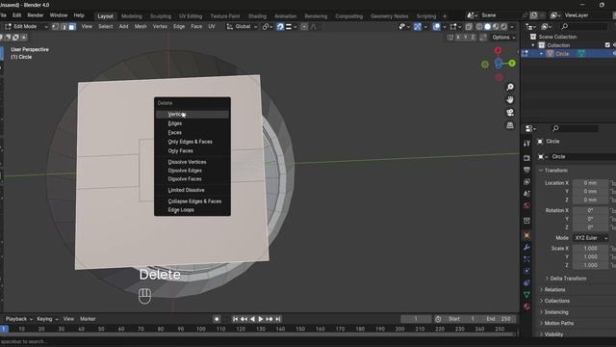Open the Global transform orientation dropdown

(242, 27)
